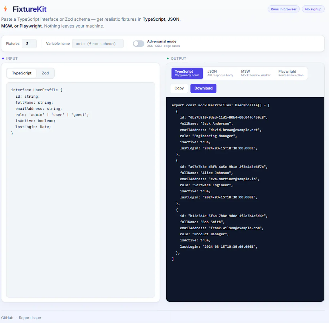Open the GitHub footer link
Viewport: 329px width, 323px height.
(7, 318)
